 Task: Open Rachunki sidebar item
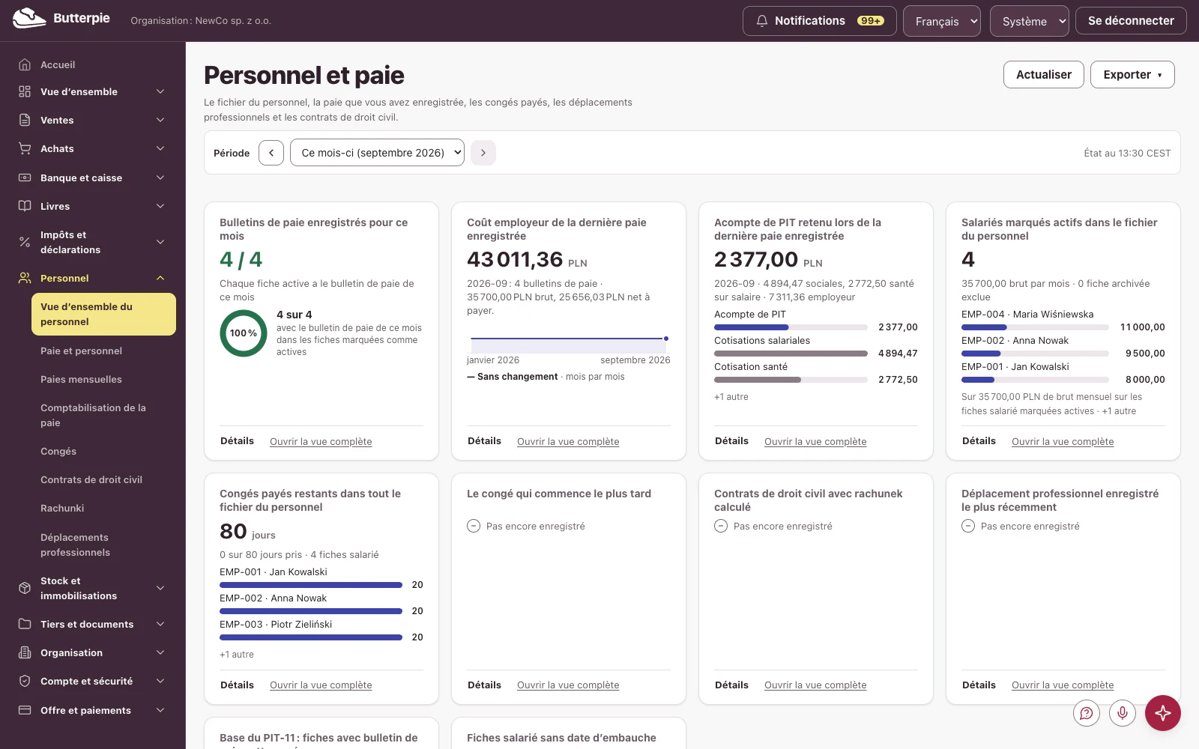tap(62, 508)
